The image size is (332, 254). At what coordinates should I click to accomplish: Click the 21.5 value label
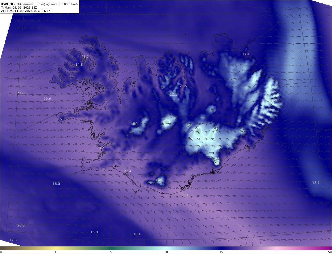click(183, 86)
